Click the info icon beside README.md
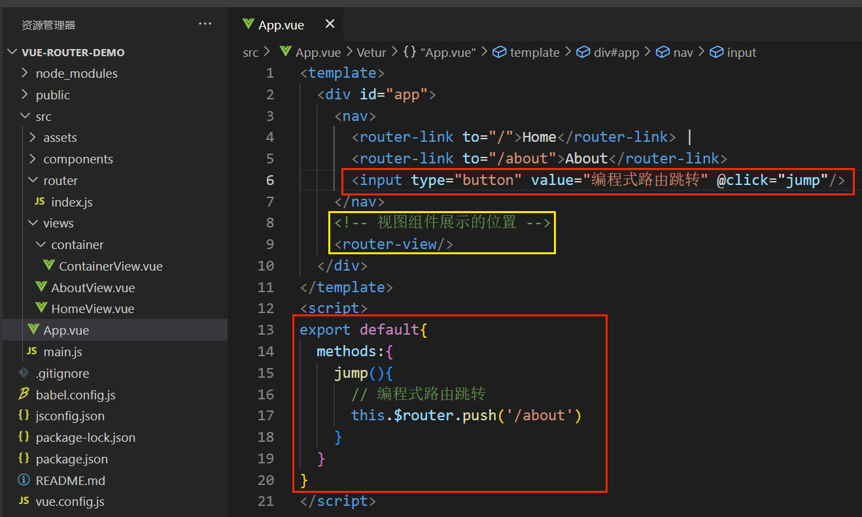The width and height of the screenshot is (862, 517). tap(24, 480)
